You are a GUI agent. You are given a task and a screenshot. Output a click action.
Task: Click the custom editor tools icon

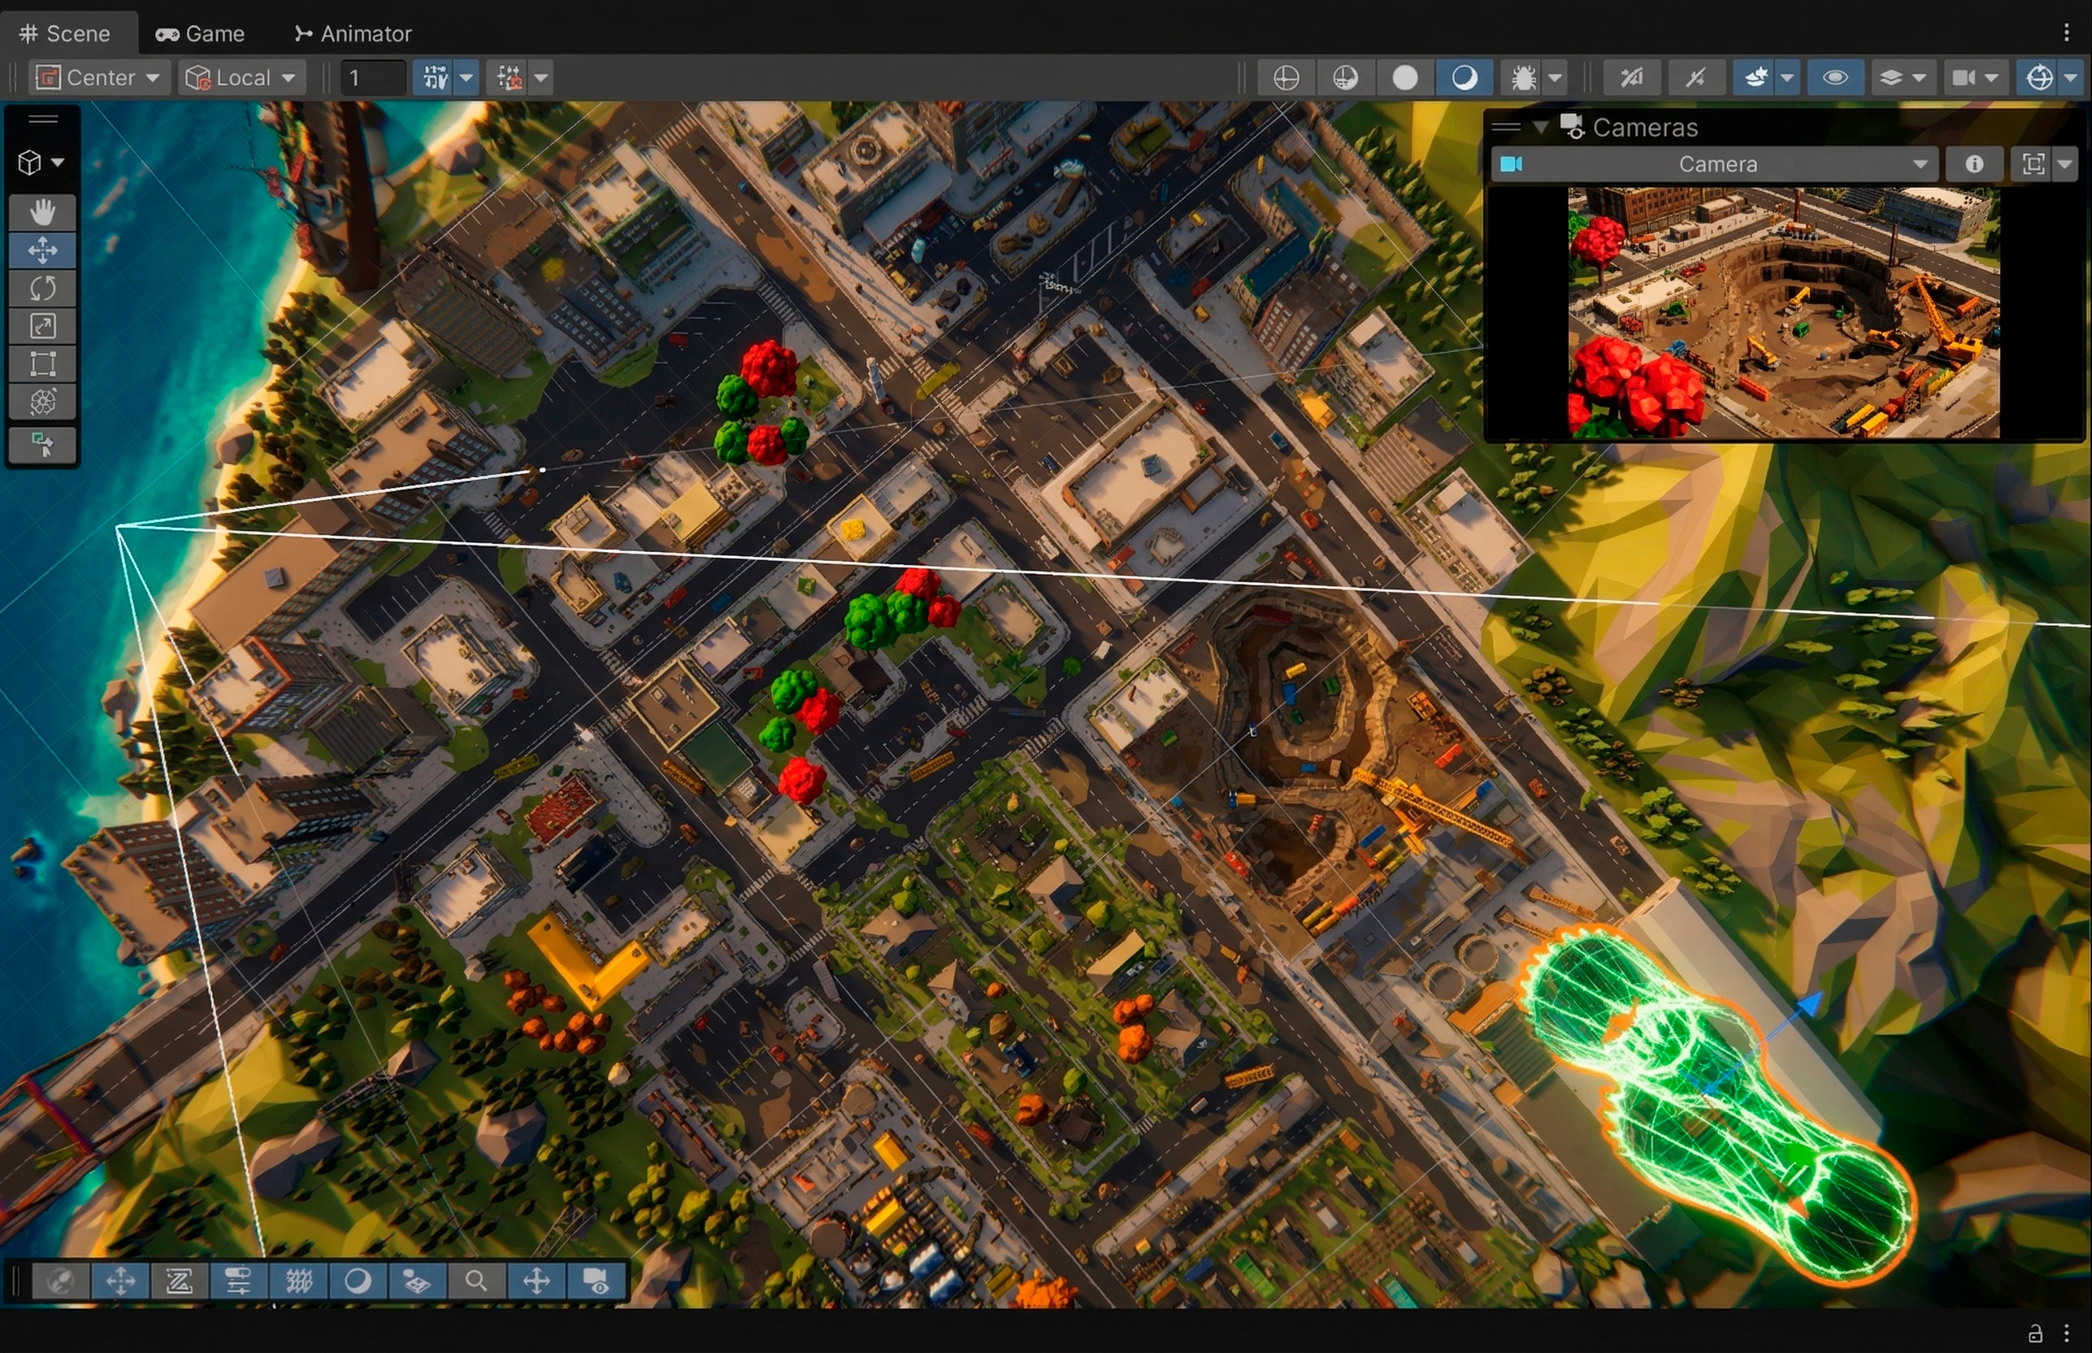[x=42, y=445]
